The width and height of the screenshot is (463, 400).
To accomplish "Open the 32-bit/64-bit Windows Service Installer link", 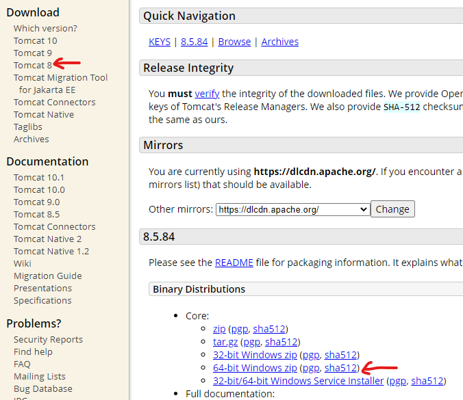I will (298, 381).
